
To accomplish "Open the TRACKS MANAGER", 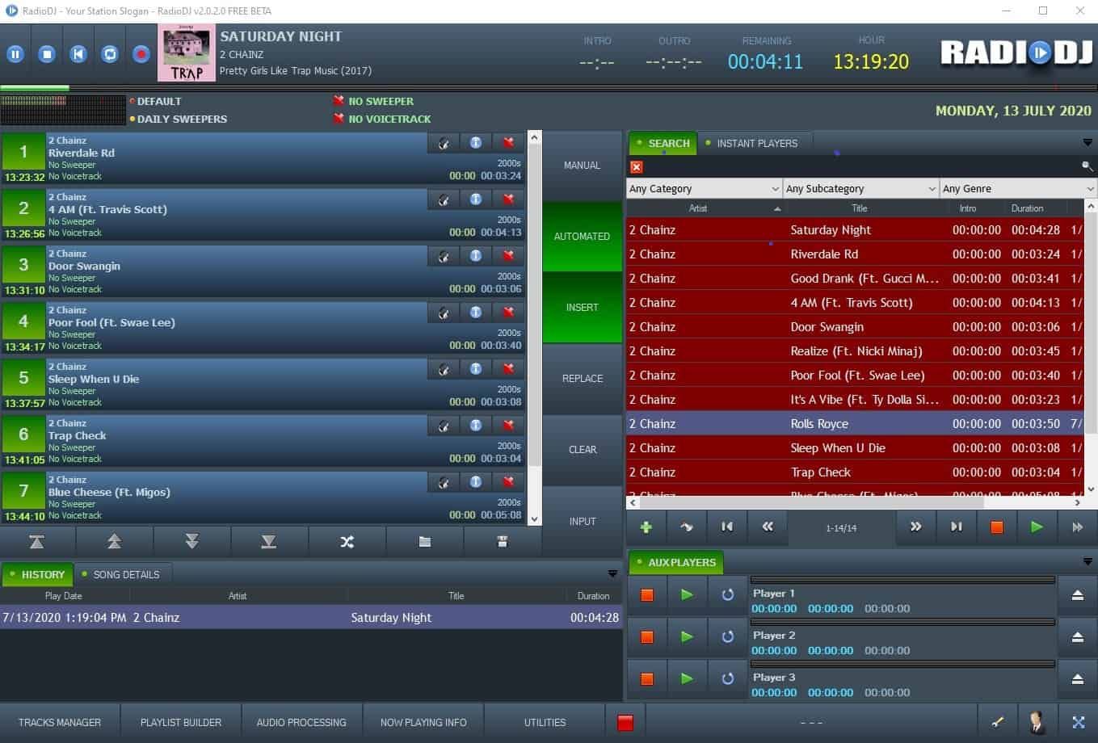I will coord(60,722).
